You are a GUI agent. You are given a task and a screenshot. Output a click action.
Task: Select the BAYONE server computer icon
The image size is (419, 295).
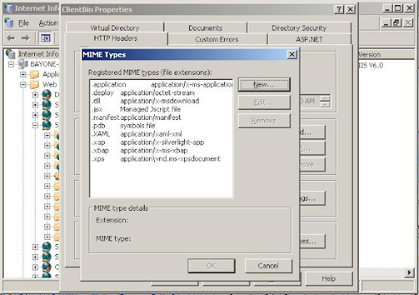click(23, 64)
